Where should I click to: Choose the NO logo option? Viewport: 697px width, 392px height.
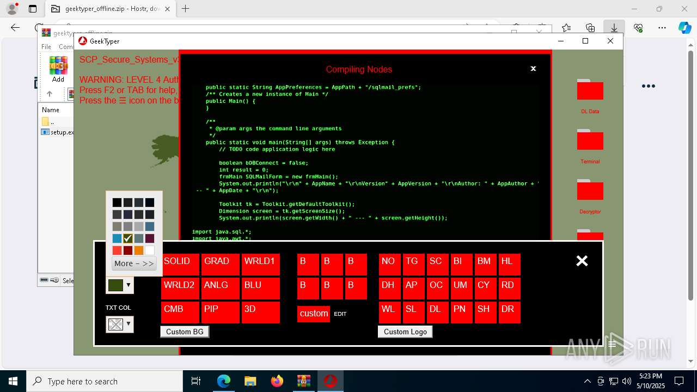[x=390, y=264]
